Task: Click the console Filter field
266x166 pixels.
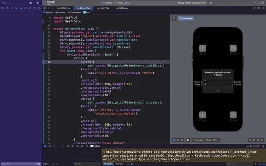Action: [239, 164]
